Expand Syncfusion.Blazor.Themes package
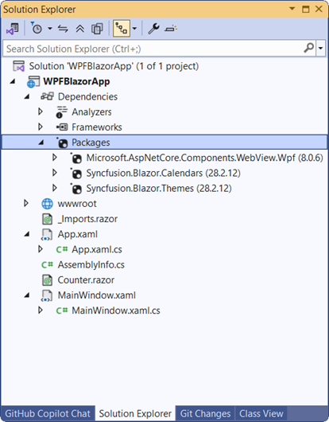 (x=55, y=188)
